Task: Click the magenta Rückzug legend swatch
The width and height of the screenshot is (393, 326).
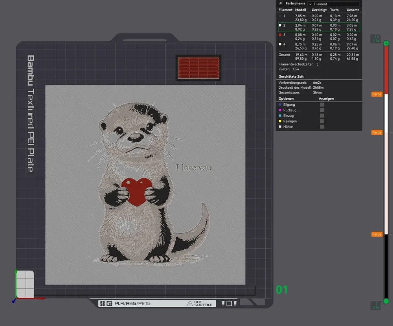Action: (280, 110)
